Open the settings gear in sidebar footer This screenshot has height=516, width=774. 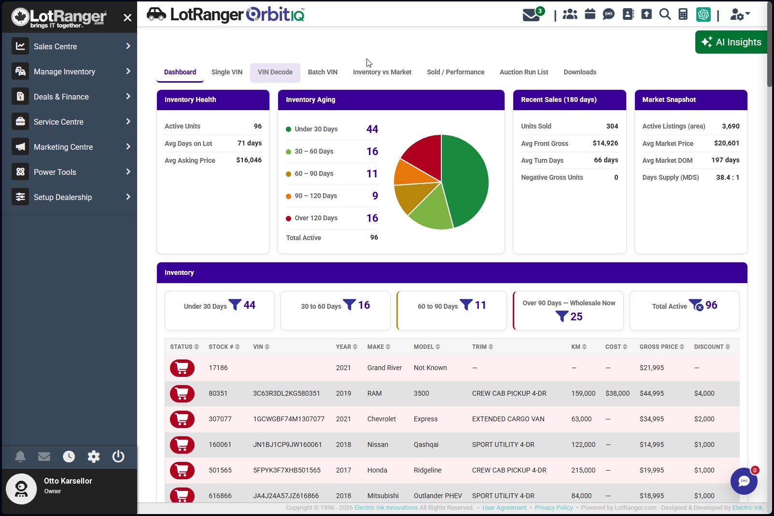click(94, 457)
